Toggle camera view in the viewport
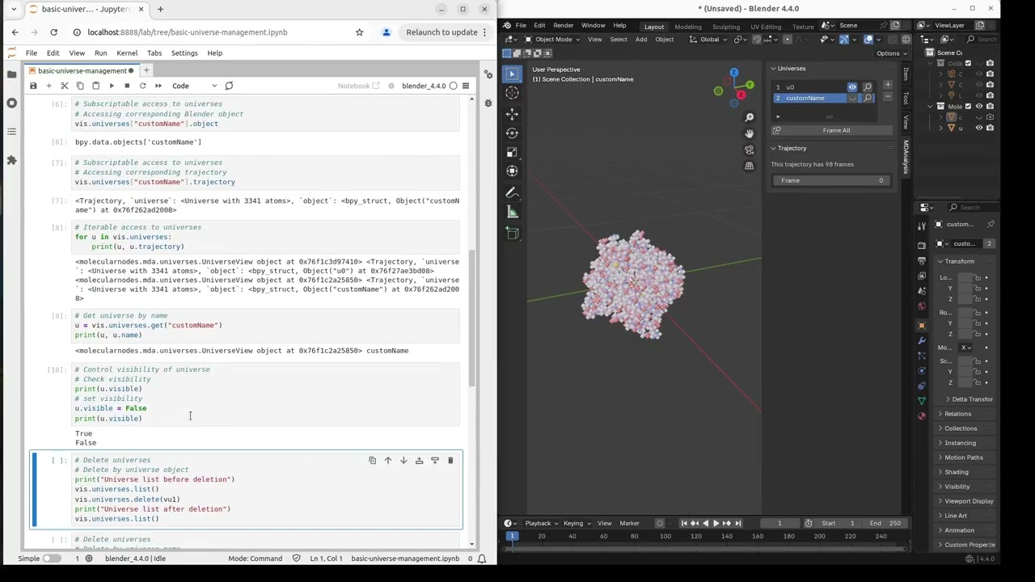Image resolution: width=1035 pixels, height=582 pixels. 749,150
